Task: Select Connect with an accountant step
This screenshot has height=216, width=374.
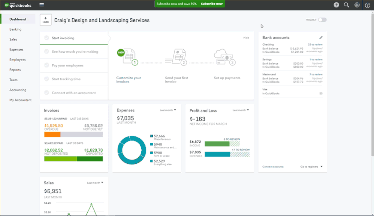Action: point(74,93)
